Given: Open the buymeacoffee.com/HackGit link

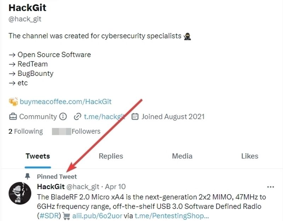Looking at the screenshot, I should [65, 102].
